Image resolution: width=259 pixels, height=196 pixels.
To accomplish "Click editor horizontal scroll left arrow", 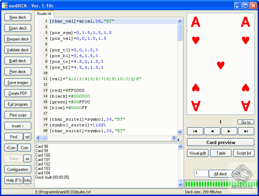I will click(x=38, y=138).
